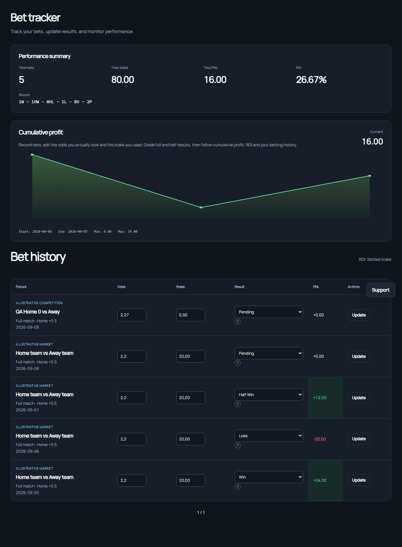The image size is (402, 547).
Task: Click the +24.00 PNL cell
Action: tap(325, 480)
